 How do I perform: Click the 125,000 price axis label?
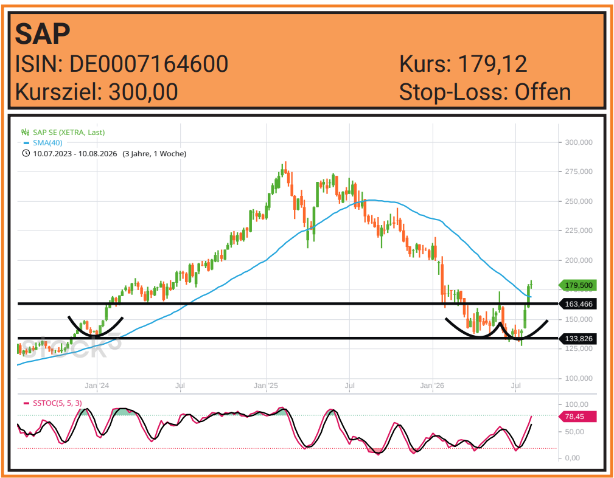point(578,349)
